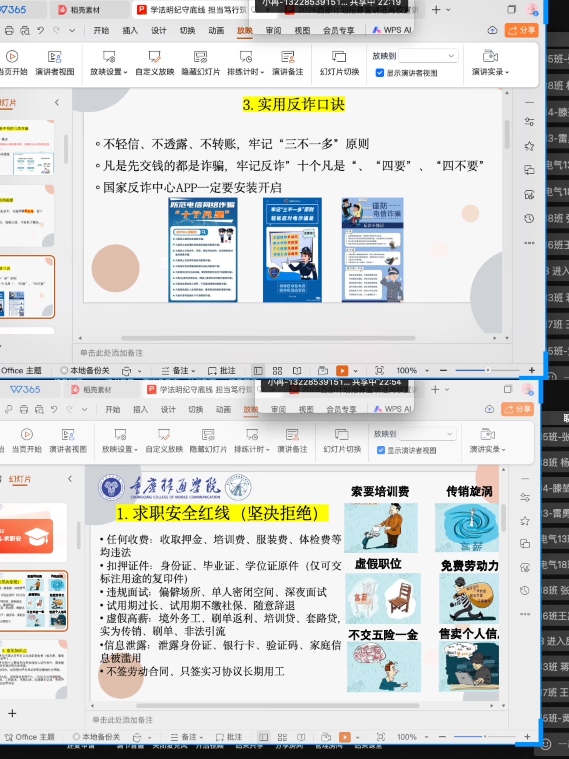The width and height of the screenshot is (569, 759).
Task: Click 幻灯片切换 in lower window ribbon
Action: pyautogui.click(x=342, y=441)
